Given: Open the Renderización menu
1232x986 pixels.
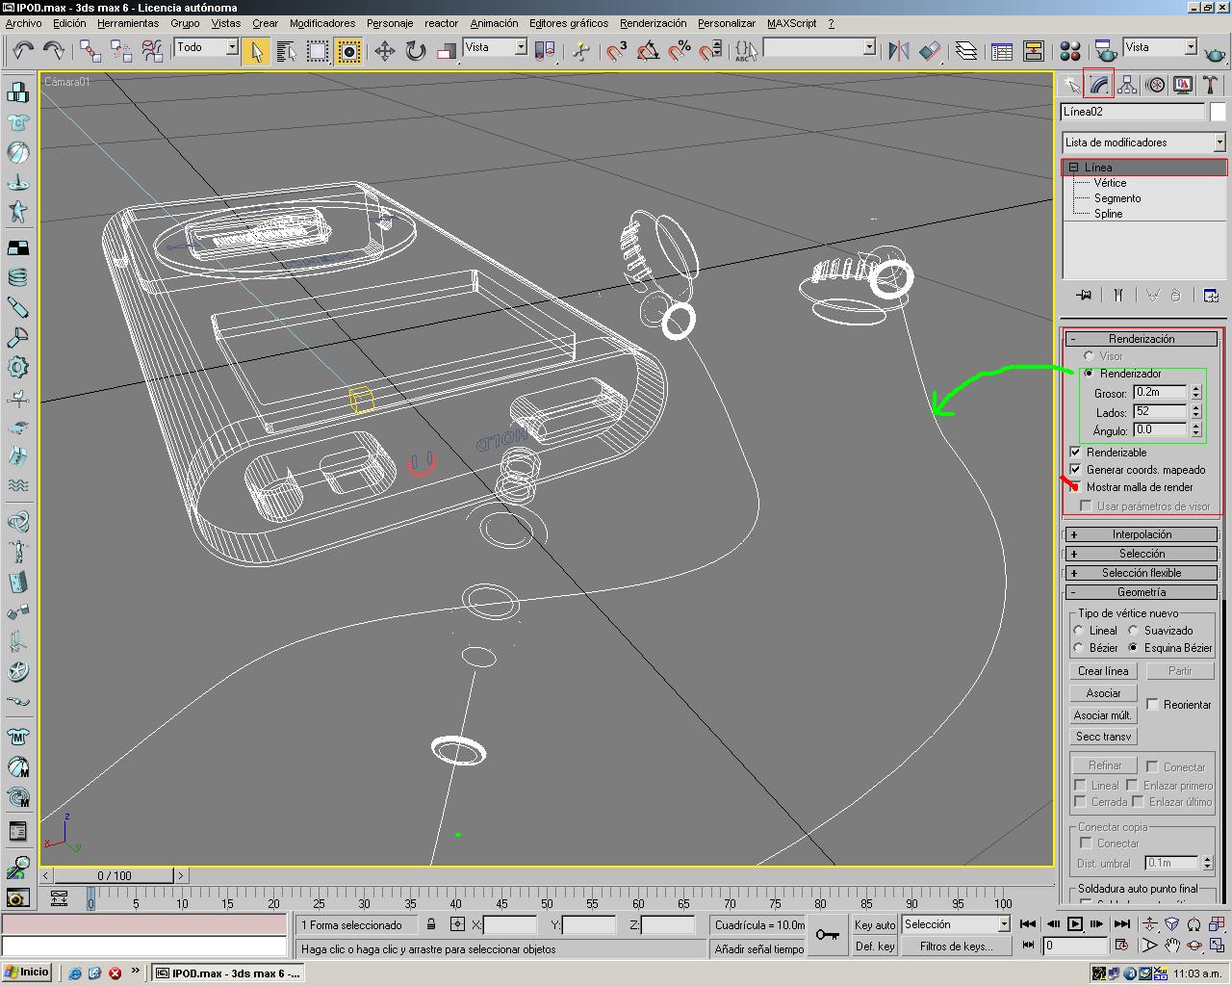Looking at the screenshot, I should pos(654,23).
